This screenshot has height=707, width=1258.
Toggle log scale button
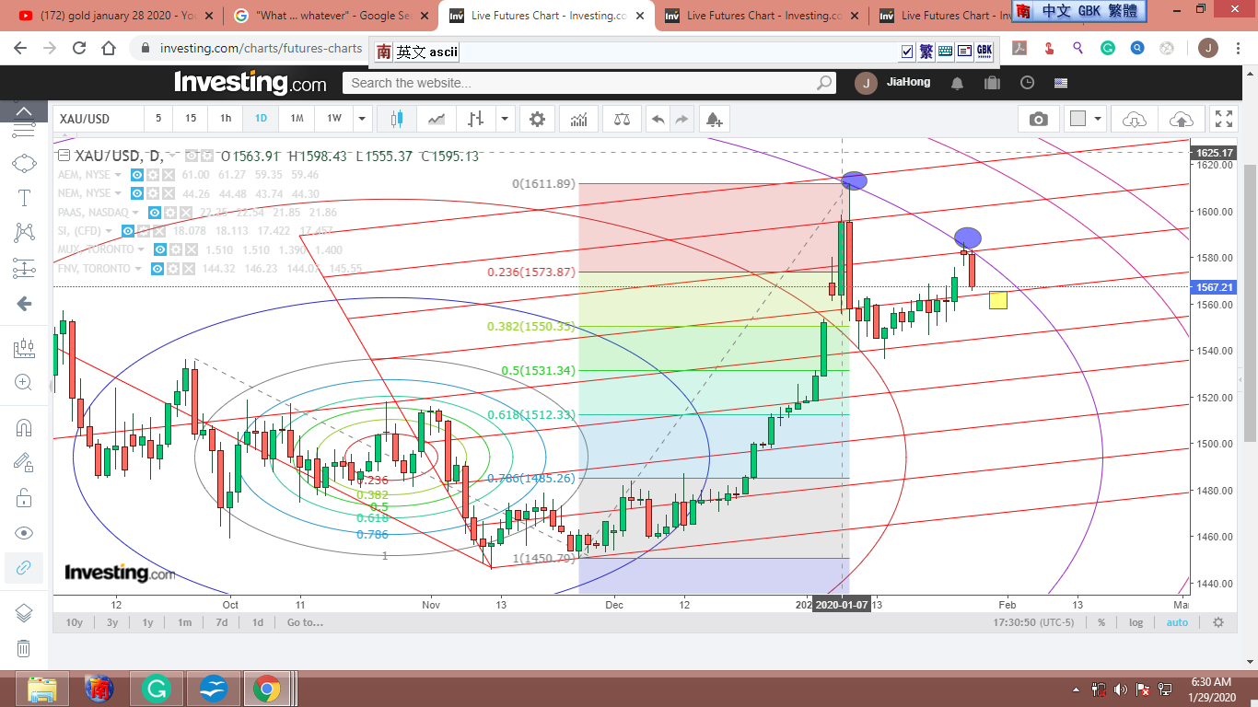pyautogui.click(x=1136, y=622)
